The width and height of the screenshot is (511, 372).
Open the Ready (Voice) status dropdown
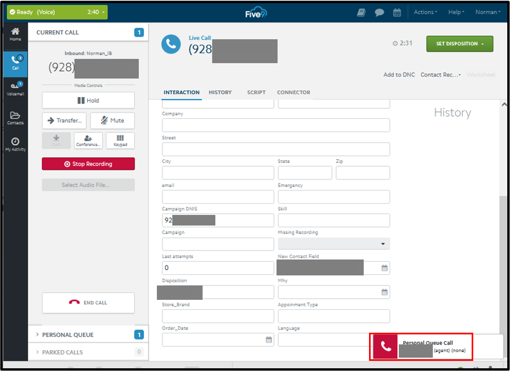[57, 12]
